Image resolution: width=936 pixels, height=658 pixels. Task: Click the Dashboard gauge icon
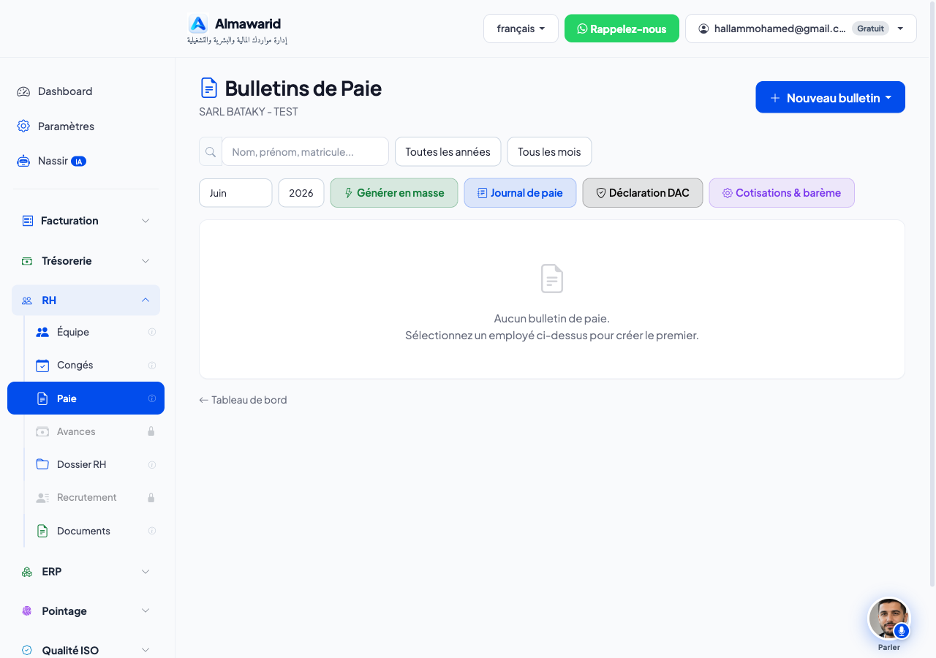[x=23, y=91]
